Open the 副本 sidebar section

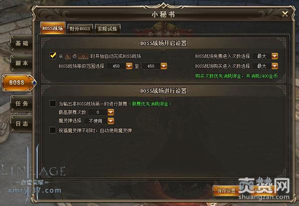point(21,63)
